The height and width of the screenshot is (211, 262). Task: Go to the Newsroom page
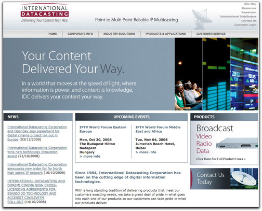(x=248, y=12)
